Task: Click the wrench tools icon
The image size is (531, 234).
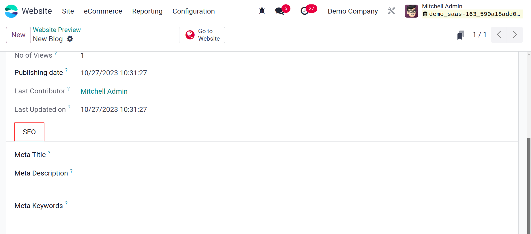Action: (391, 11)
